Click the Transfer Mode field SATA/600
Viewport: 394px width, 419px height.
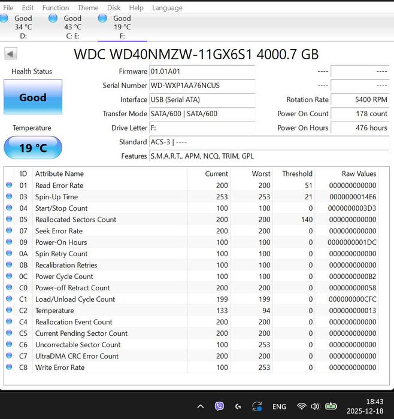pos(202,114)
